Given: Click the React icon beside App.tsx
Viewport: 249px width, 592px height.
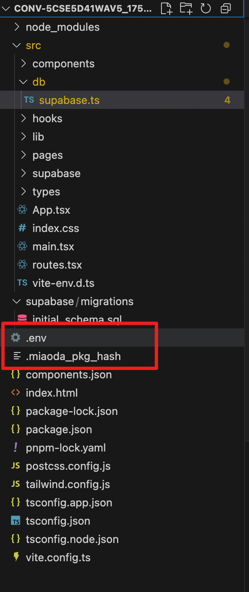Looking at the screenshot, I should click(x=22, y=210).
